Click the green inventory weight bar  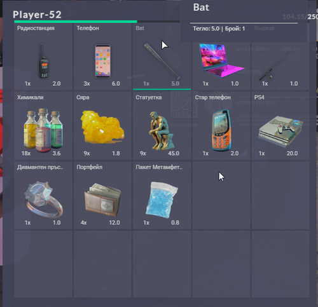point(76,22)
